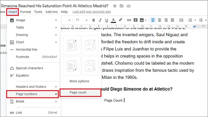
Task: Open the highlight color pen tool
Action: pyautogui.click(x=120, y=20)
